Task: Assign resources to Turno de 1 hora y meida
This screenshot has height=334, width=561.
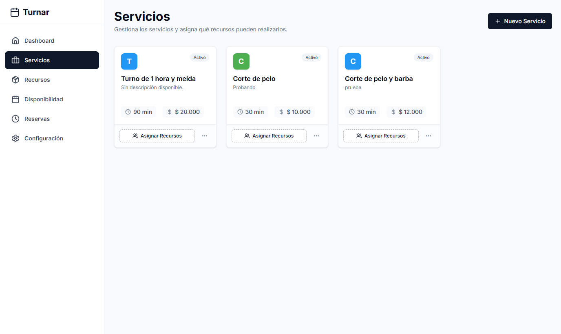Action: [x=157, y=136]
